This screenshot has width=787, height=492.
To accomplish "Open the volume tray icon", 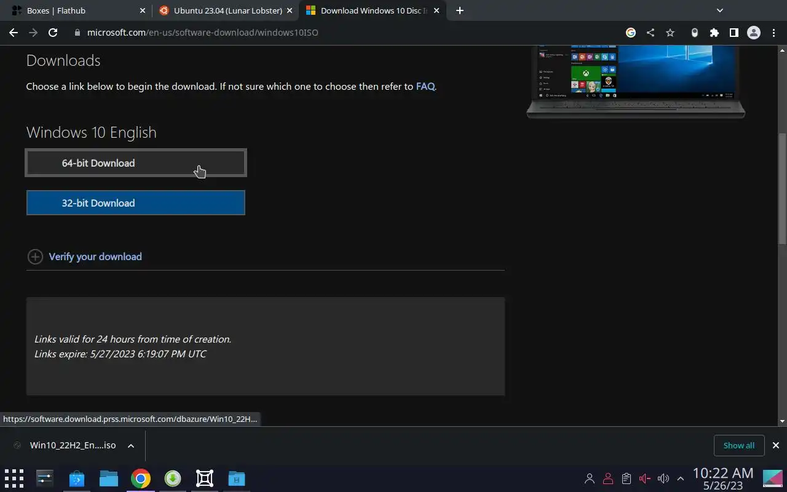I will pos(663,478).
